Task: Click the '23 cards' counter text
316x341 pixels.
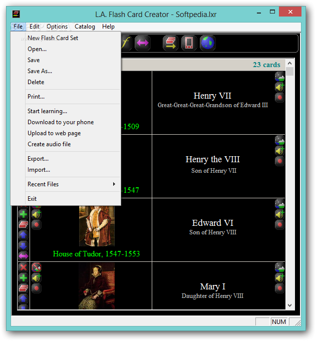Action: pos(266,65)
